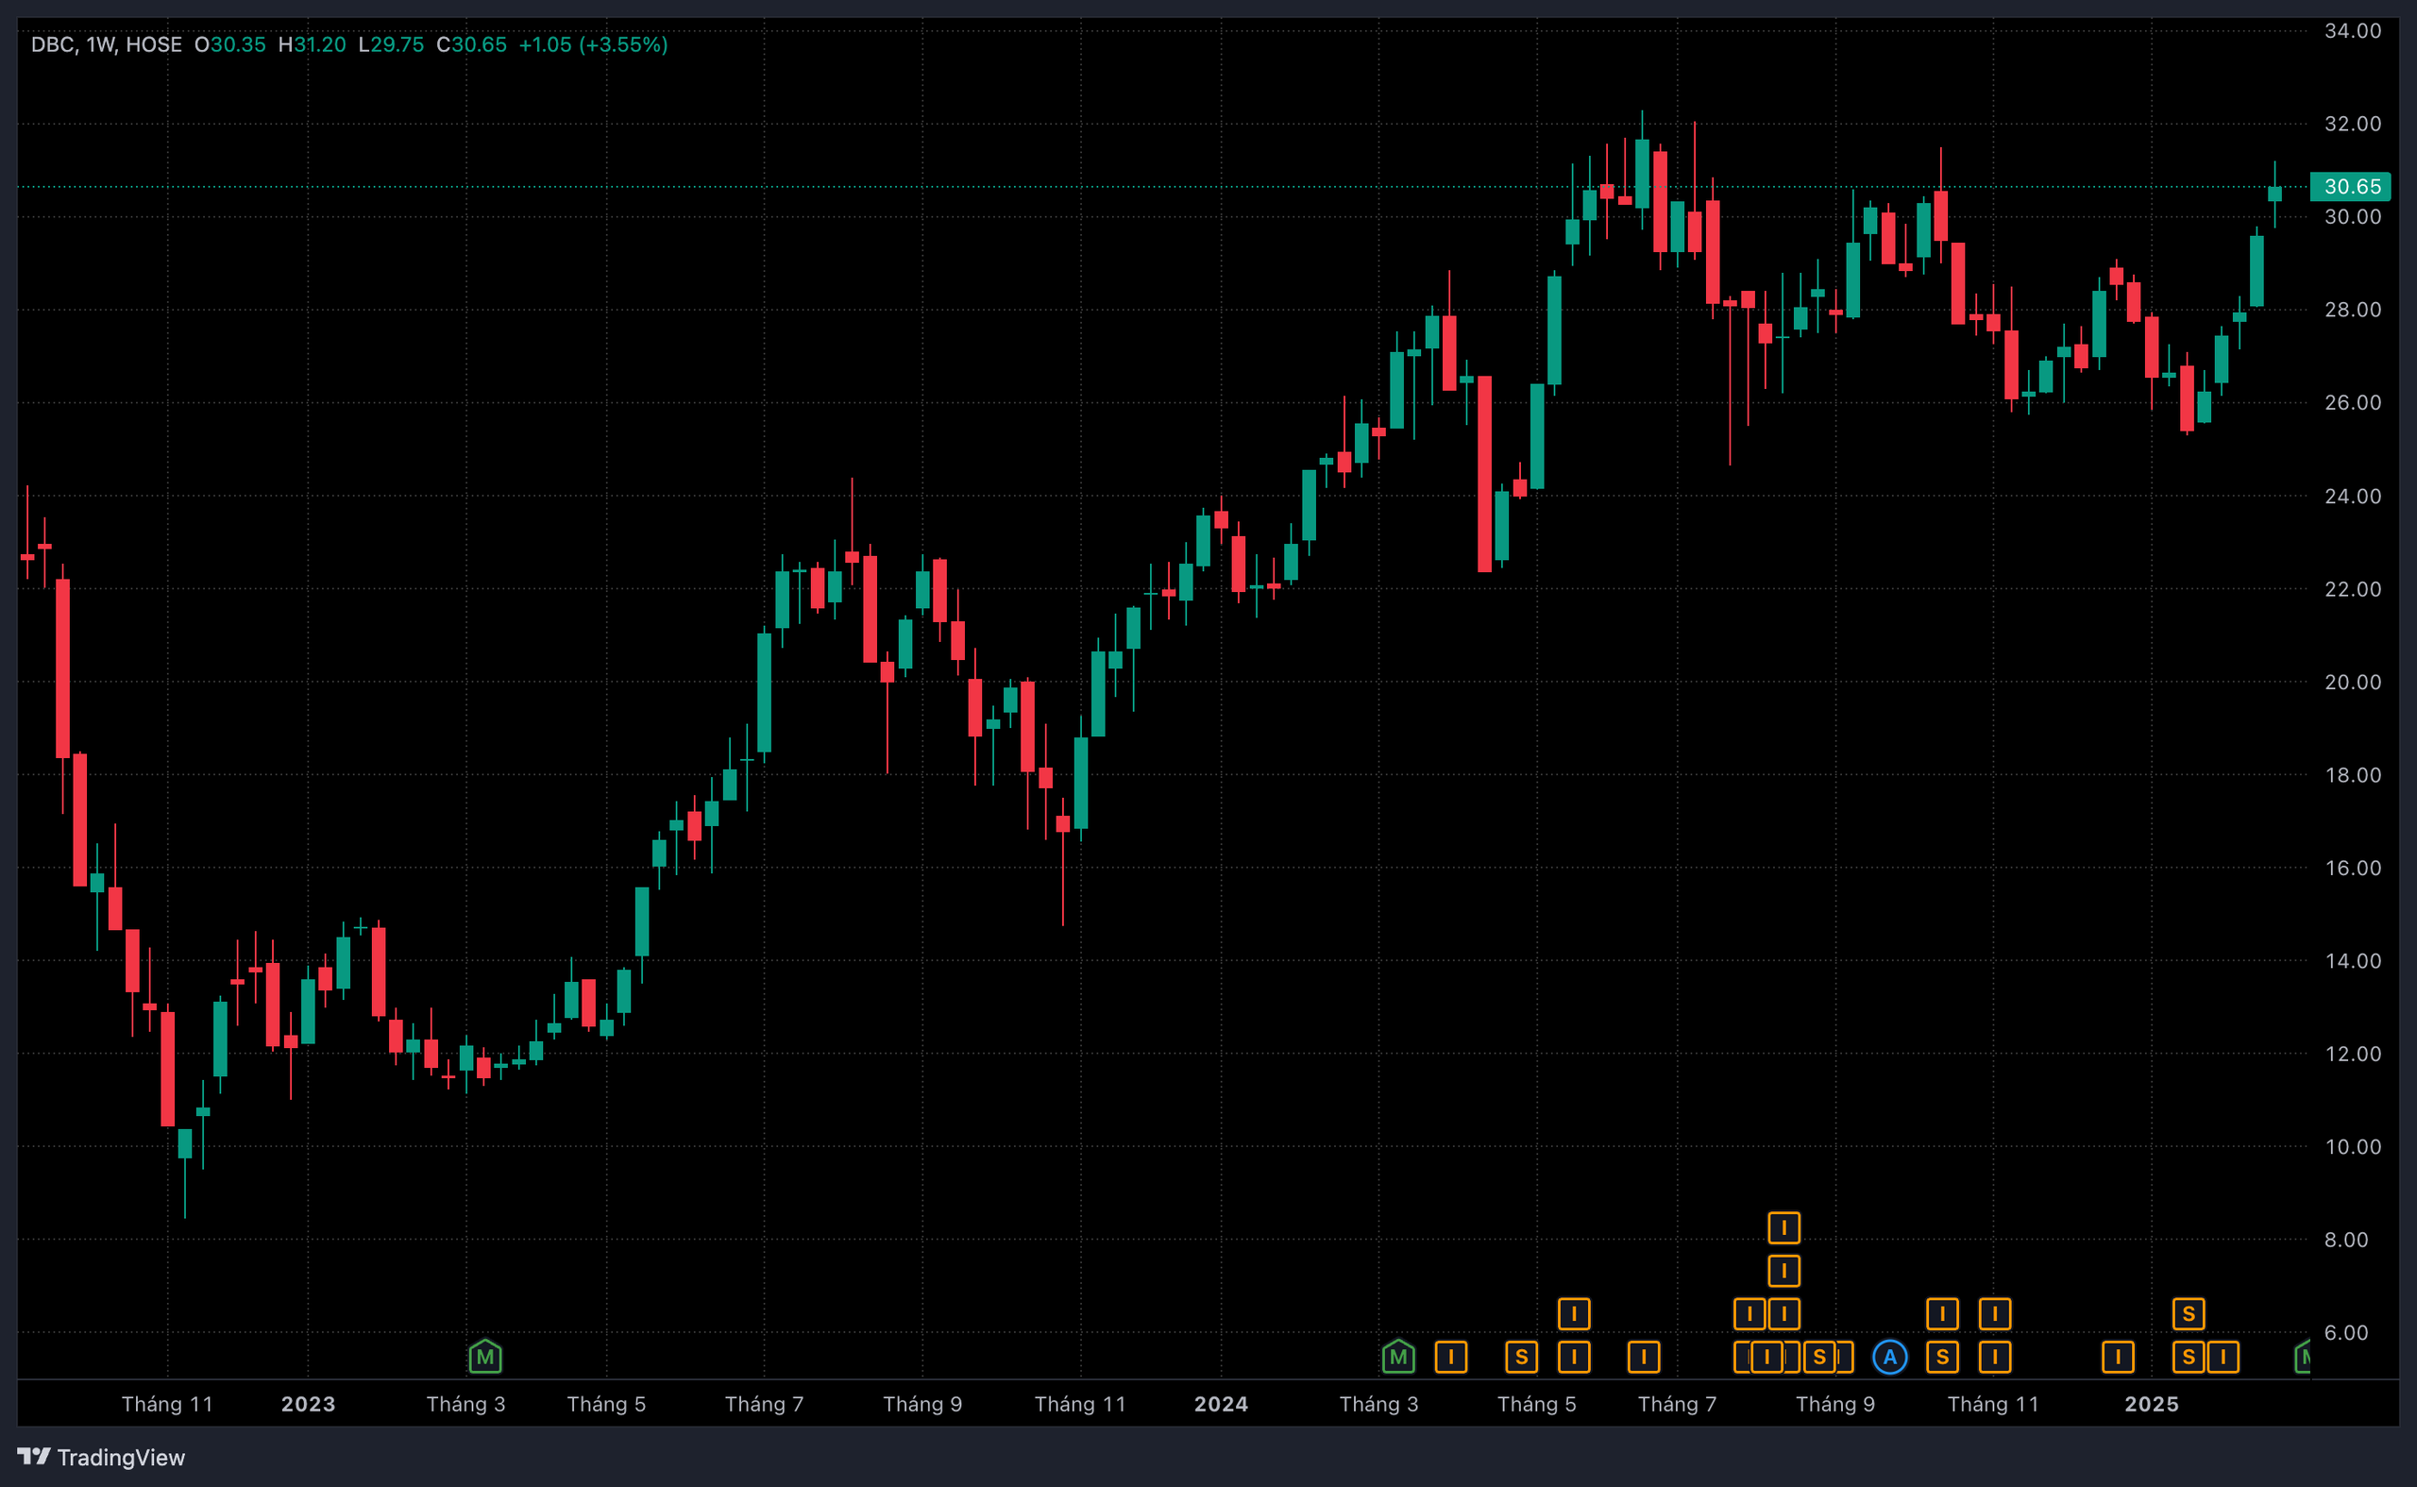Click the 10.00 price axis label

[x=2352, y=1147]
